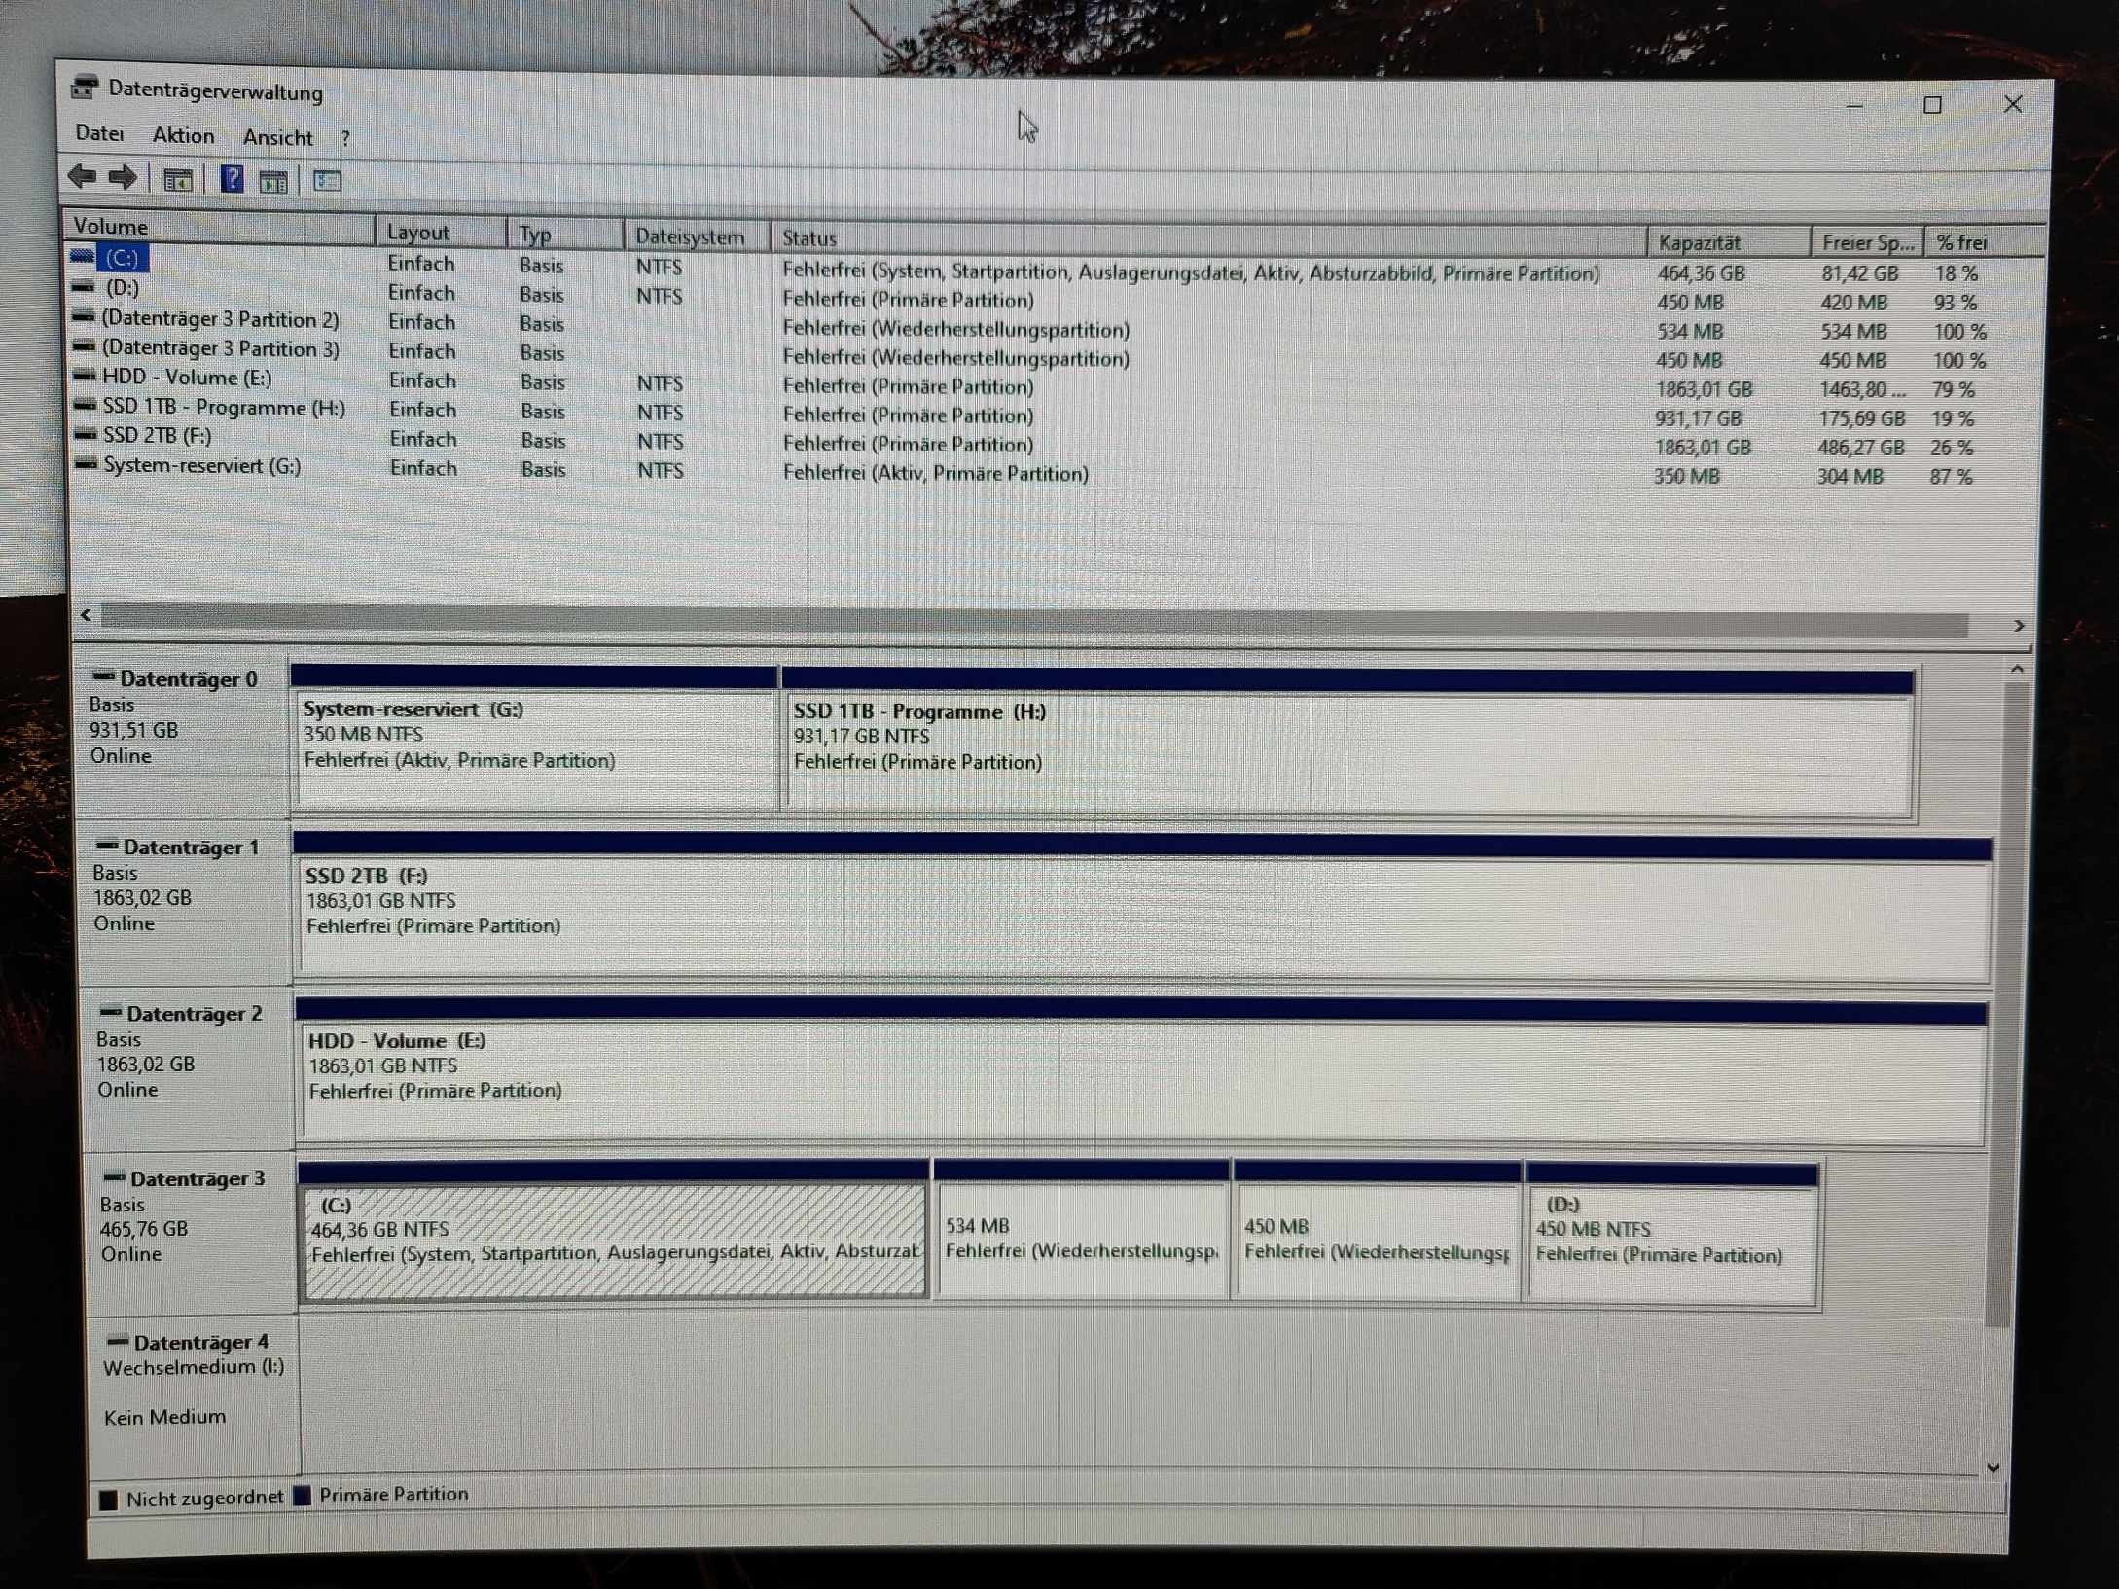The image size is (2119, 1589).
Task: Sort by Kapazität column header
Action: point(1698,242)
